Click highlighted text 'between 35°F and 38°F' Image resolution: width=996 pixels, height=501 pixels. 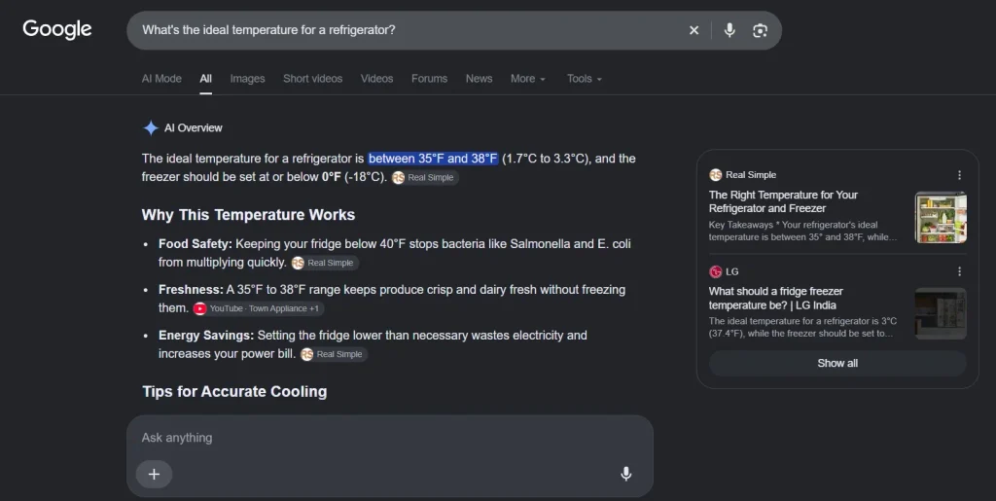[433, 159]
